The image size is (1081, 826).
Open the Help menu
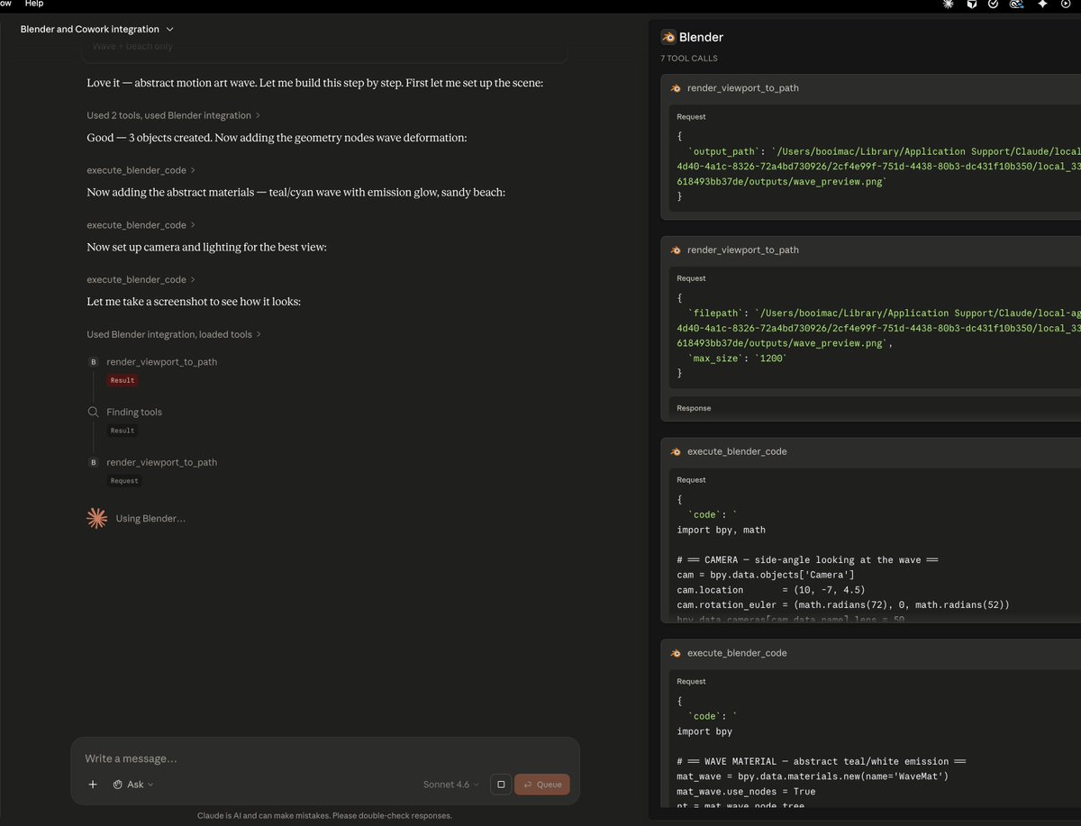tap(33, 4)
